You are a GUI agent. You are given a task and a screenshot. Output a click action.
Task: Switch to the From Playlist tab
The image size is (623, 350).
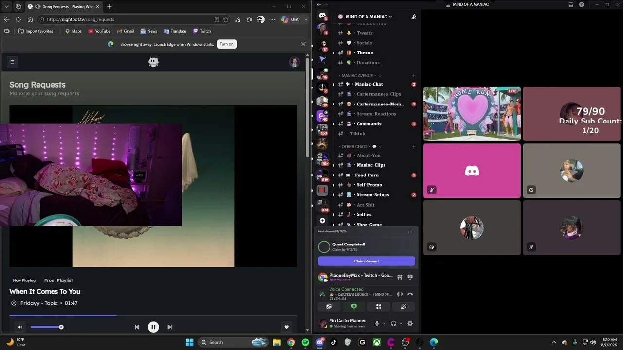point(58,280)
